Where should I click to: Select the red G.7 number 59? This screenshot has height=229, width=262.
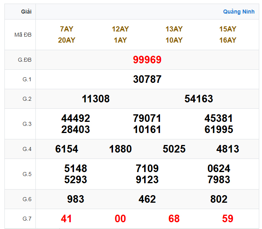point(228,219)
